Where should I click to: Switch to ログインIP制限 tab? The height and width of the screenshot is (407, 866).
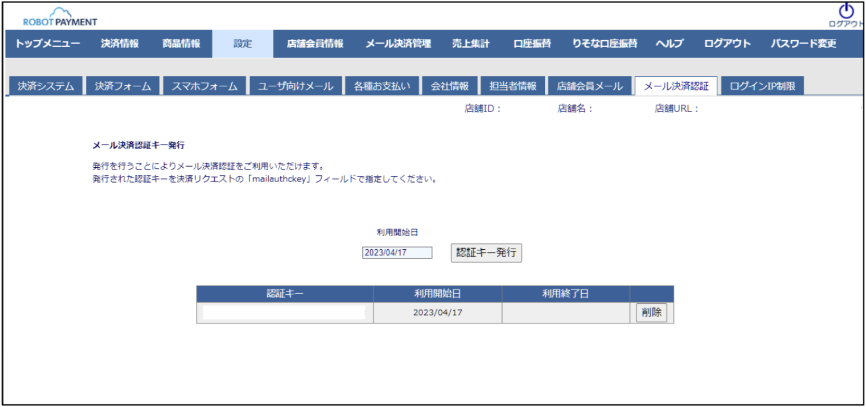(762, 86)
